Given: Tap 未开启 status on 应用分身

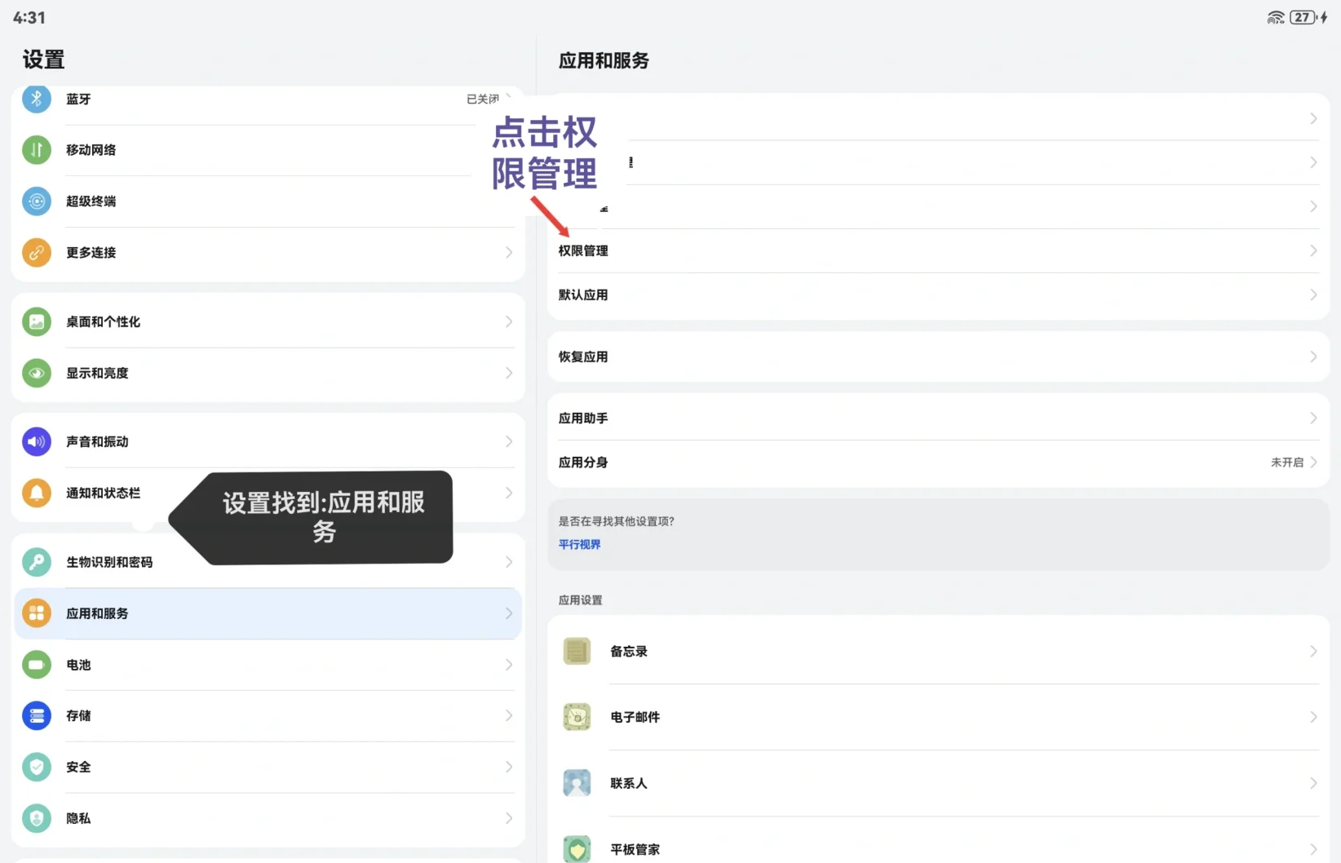Looking at the screenshot, I should click(x=1287, y=462).
